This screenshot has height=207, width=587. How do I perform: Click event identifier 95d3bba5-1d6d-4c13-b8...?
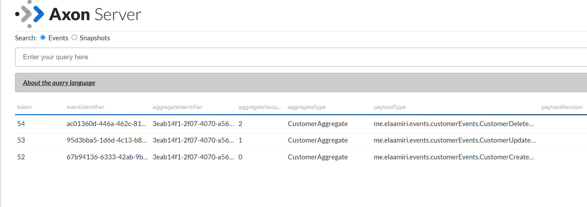(107, 140)
